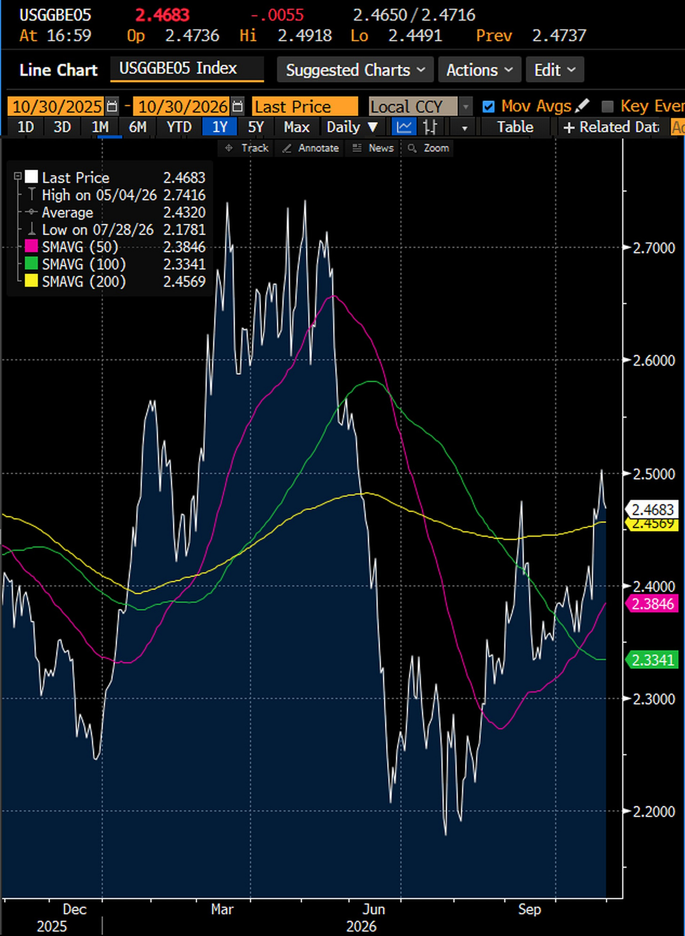Screen dimensions: 685x936
Task: Toggle the Mov Avgs checkbox
Action: [489, 107]
